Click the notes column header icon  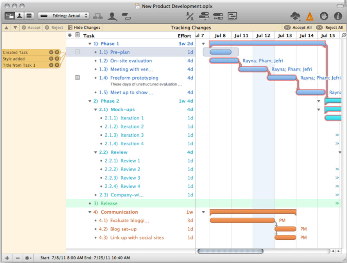point(78,35)
